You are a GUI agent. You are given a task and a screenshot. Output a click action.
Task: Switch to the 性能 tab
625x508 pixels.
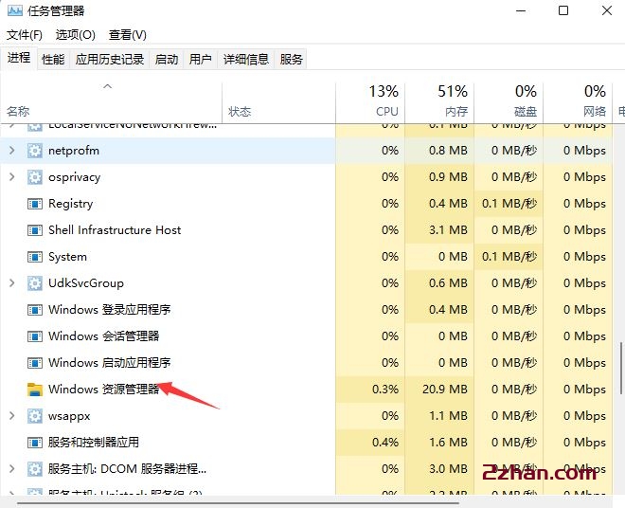tap(53, 60)
